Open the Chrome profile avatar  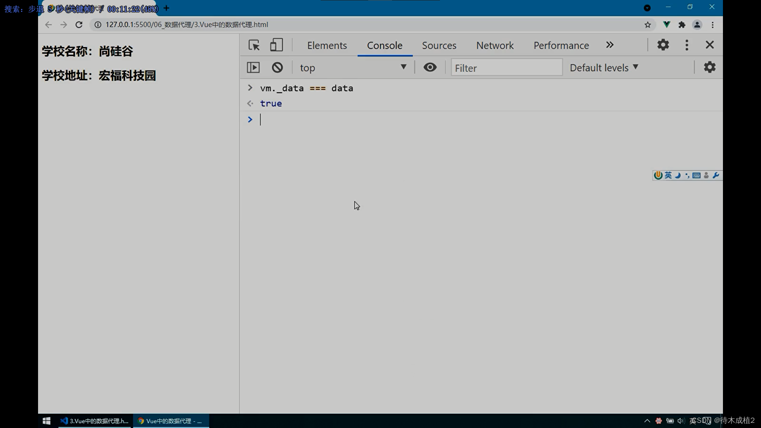click(x=697, y=25)
